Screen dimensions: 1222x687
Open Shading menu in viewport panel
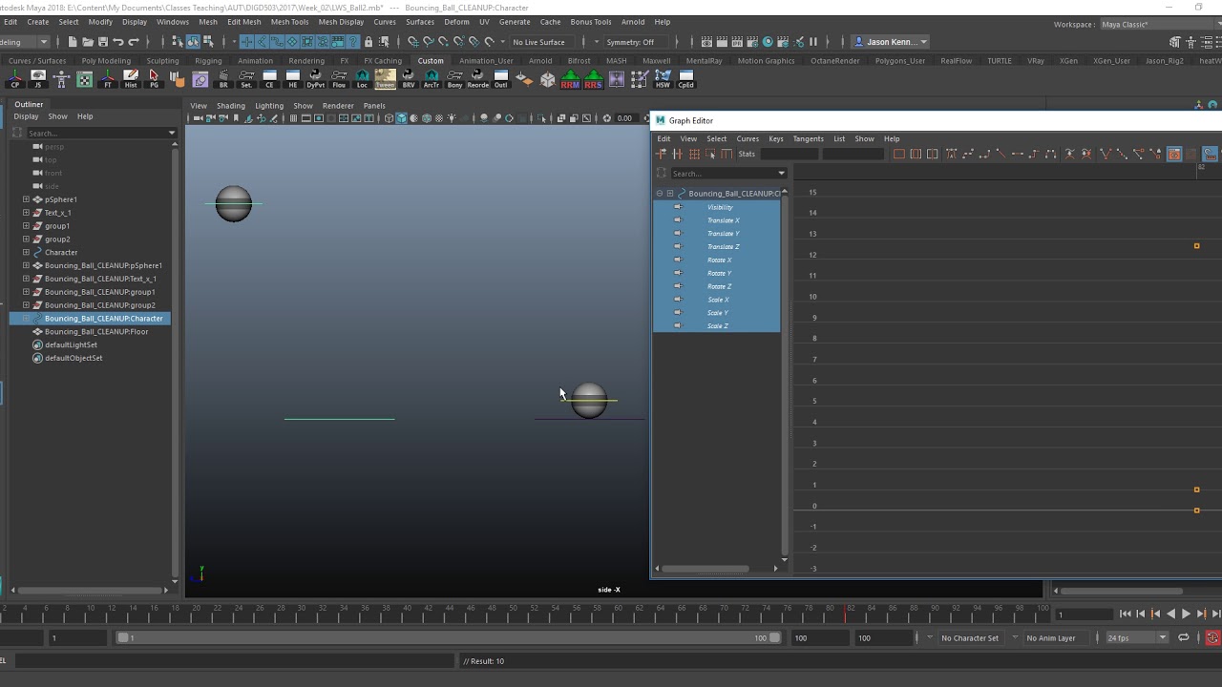[231, 106]
